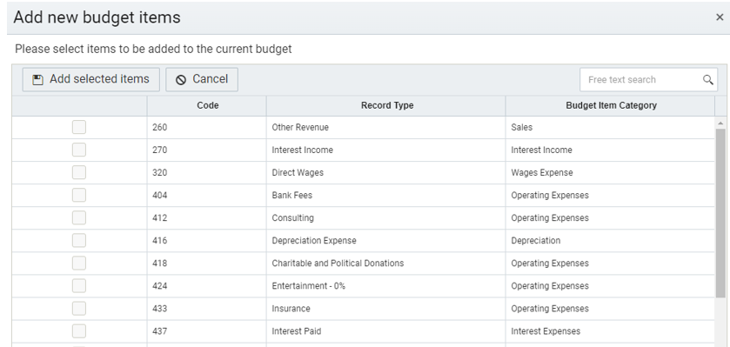Click Interest Income category in row 270
The height and width of the screenshot is (347, 730).
click(x=610, y=150)
